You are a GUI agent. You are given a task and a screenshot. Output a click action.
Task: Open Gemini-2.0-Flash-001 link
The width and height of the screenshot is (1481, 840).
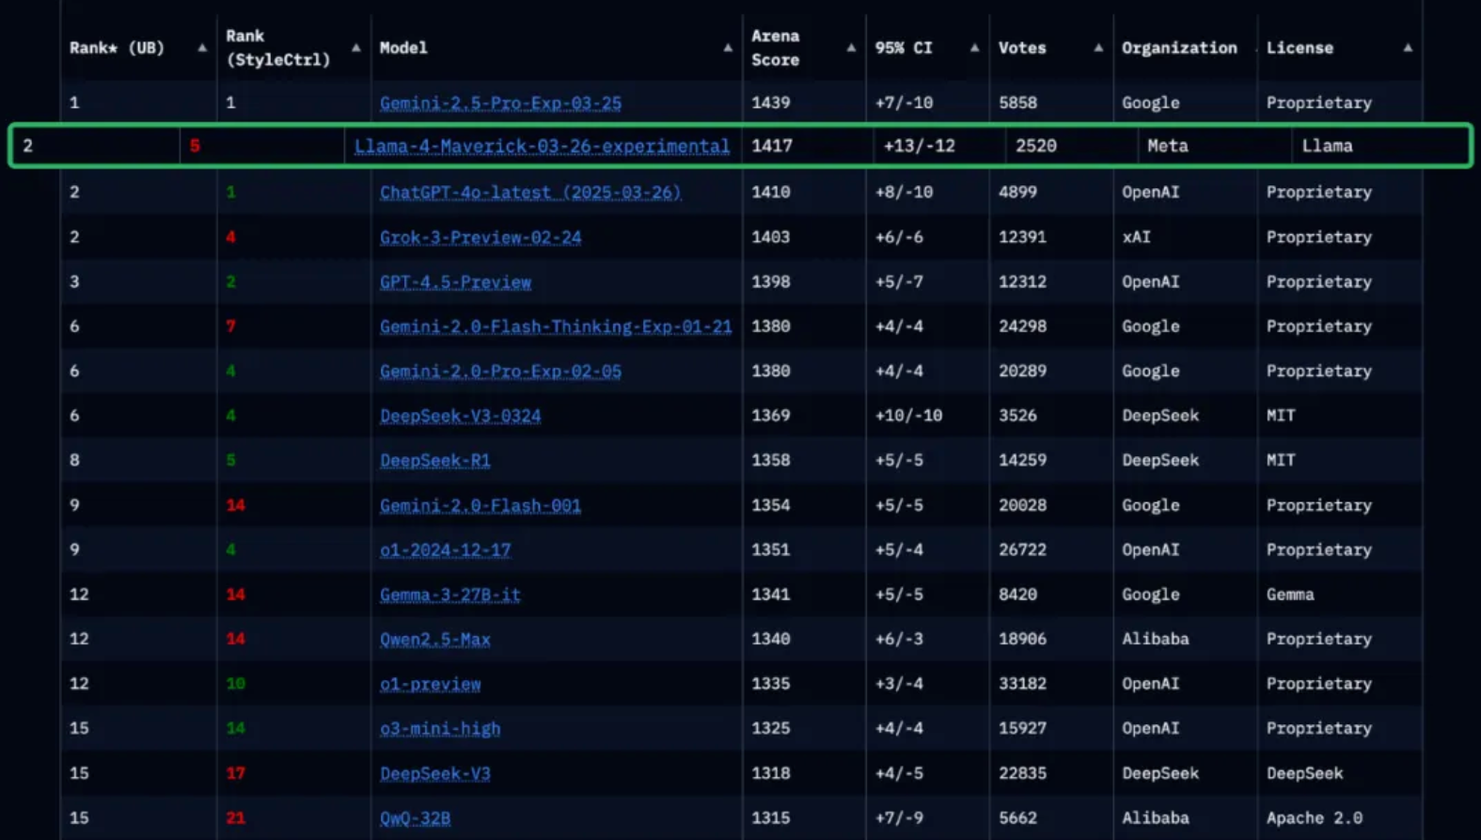point(481,505)
